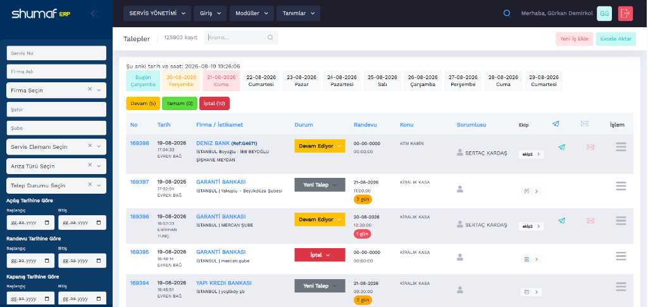Image resolution: width=648 pixels, height=307 pixels.
Task: Filter by Tamam (0) button
Action: (179, 103)
